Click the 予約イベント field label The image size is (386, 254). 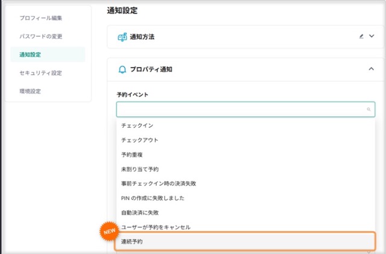(x=133, y=95)
